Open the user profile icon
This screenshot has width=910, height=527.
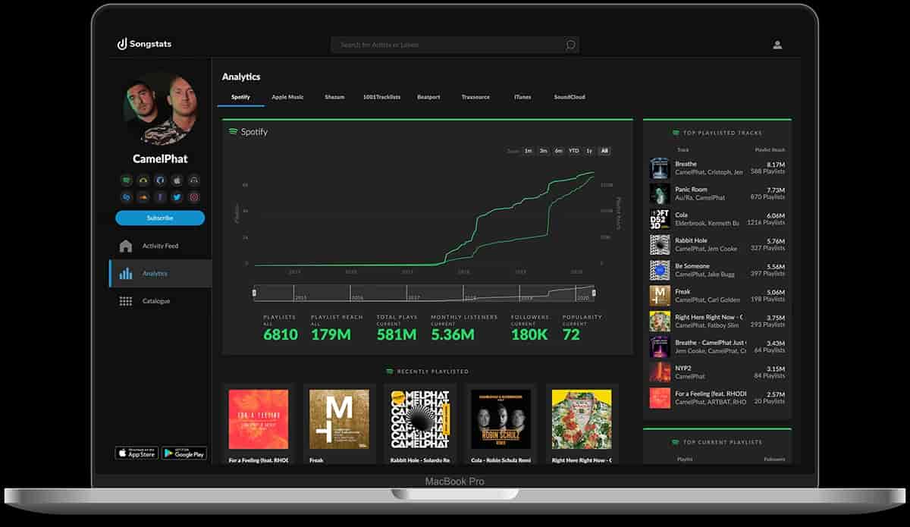[777, 45]
